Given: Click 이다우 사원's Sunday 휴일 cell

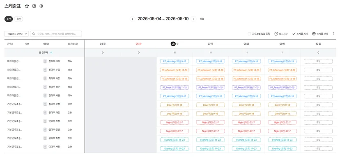Looking at the screenshot, I should coord(318,148).
